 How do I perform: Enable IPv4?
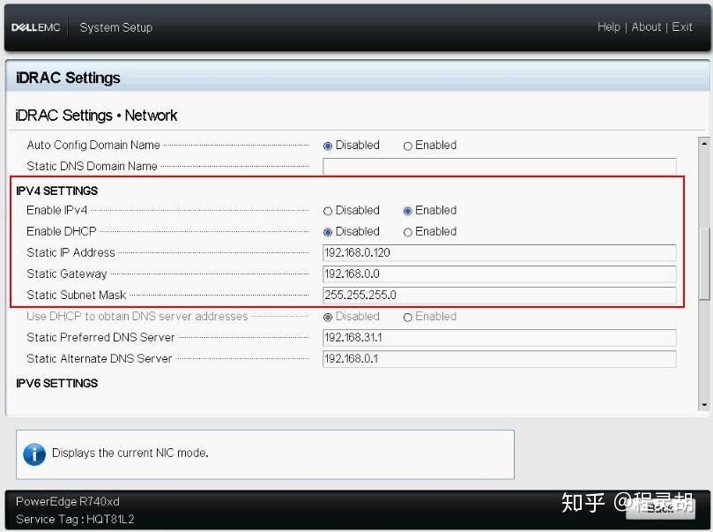pyautogui.click(x=408, y=210)
